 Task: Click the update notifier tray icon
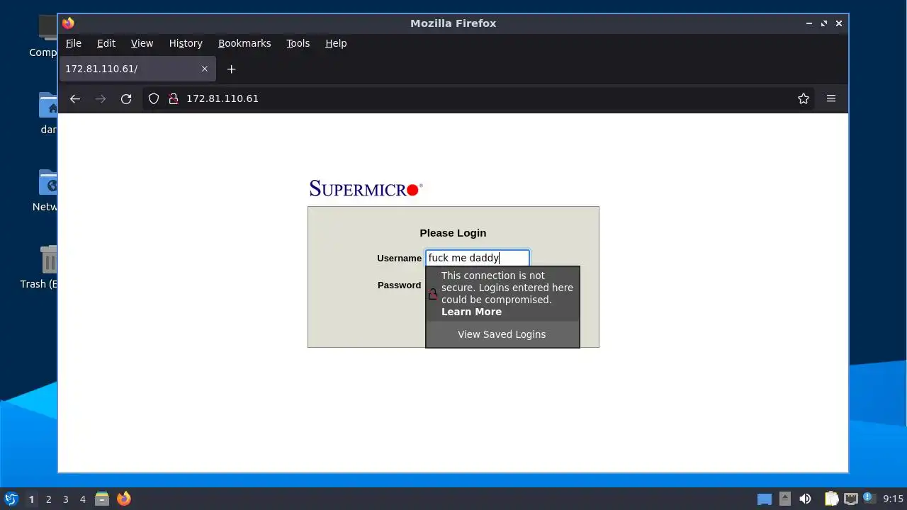click(869, 499)
